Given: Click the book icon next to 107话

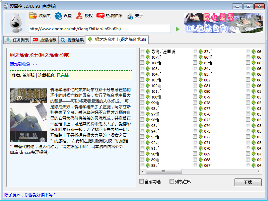Looking at the screenshot, I should click(x=148, y=57).
